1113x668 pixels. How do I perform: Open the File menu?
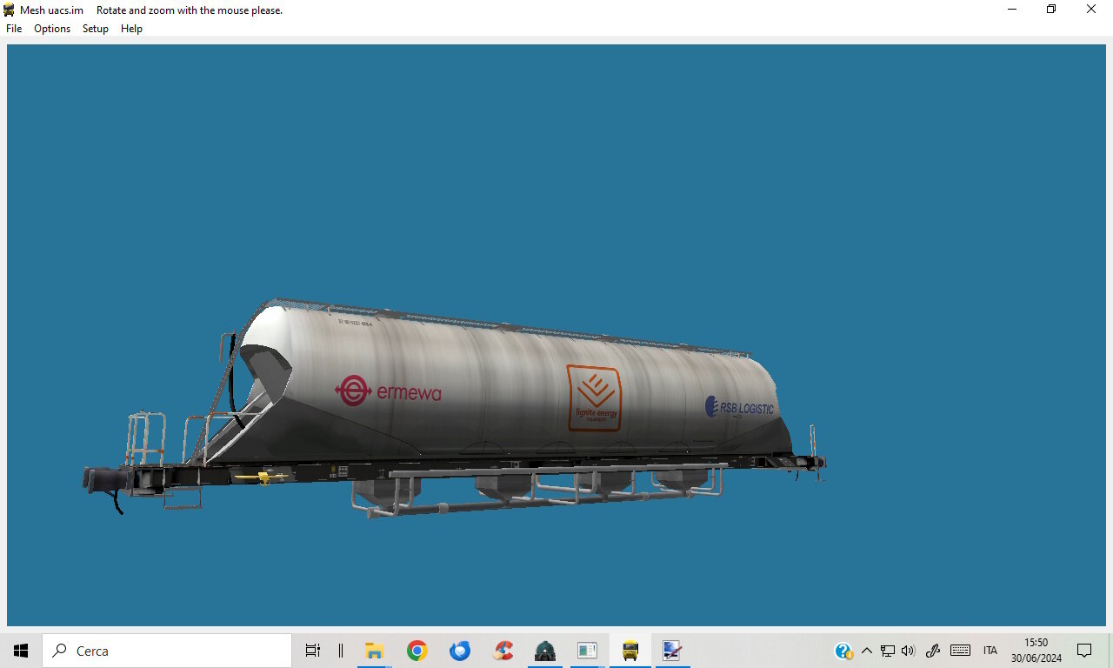14,29
